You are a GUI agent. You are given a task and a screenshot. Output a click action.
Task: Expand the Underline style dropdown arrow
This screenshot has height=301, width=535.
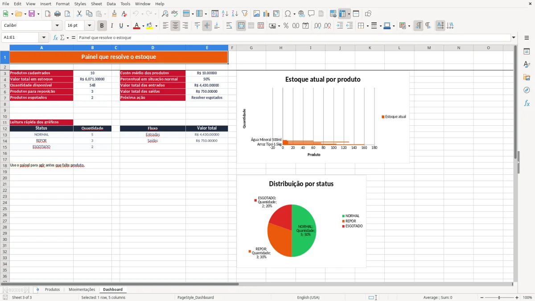click(128, 26)
